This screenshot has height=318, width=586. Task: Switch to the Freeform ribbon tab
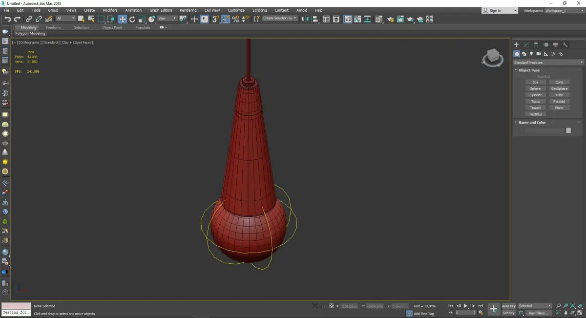click(53, 27)
